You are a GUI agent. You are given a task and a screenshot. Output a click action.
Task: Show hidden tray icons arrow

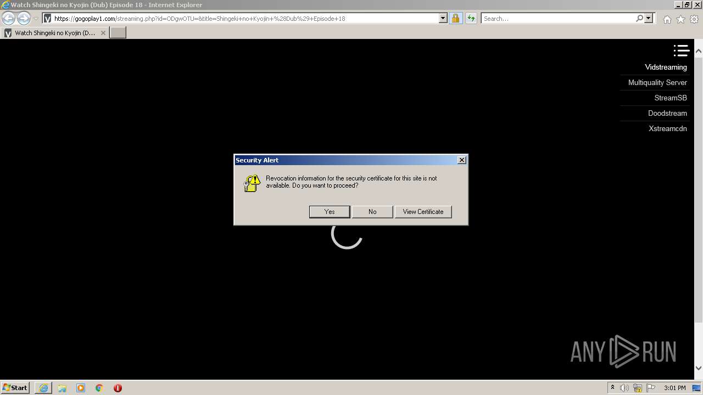pyautogui.click(x=612, y=388)
